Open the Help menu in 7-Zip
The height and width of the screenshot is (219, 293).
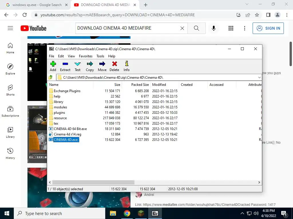(x=112, y=56)
